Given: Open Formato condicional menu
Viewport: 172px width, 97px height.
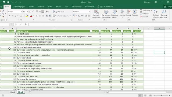Looking at the screenshot, I should click(x=96, y=14).
